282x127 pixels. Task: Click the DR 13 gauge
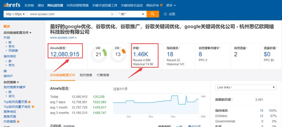[118, 54]
